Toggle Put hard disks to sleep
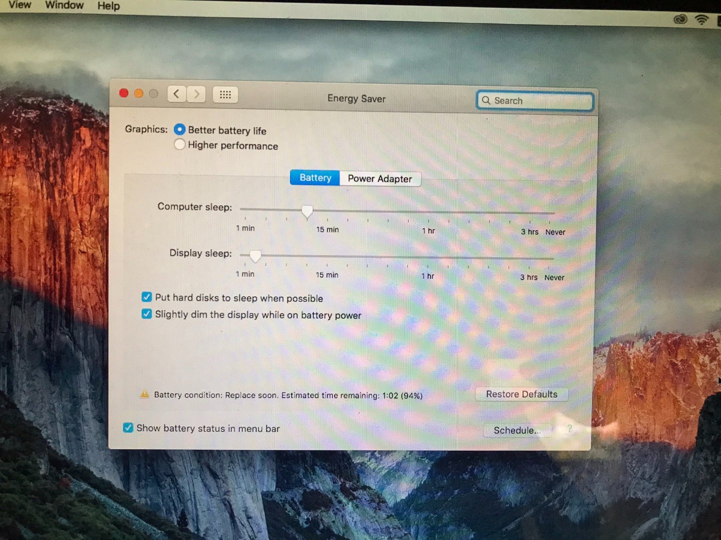 tap(147, 297)
